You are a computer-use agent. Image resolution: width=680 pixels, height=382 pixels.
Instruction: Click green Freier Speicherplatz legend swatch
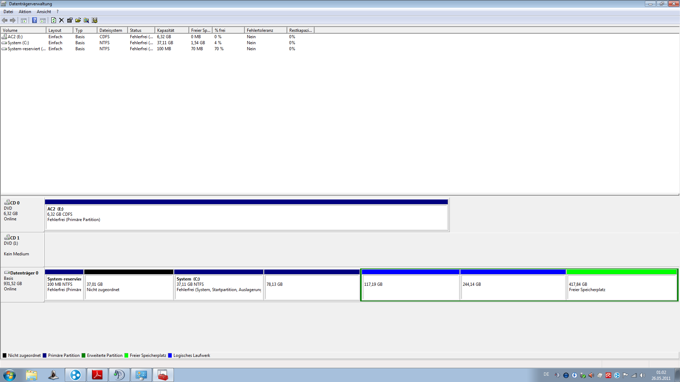[126, 355]
